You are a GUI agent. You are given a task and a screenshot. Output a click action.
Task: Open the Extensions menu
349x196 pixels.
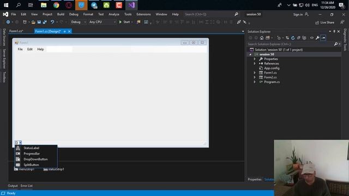tap(143, 14)
